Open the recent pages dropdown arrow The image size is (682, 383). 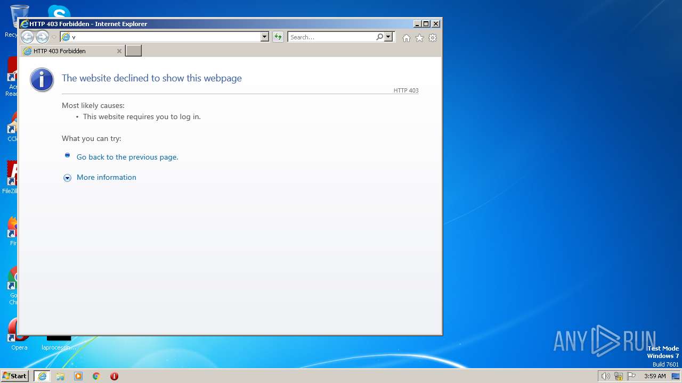(54, 37)
